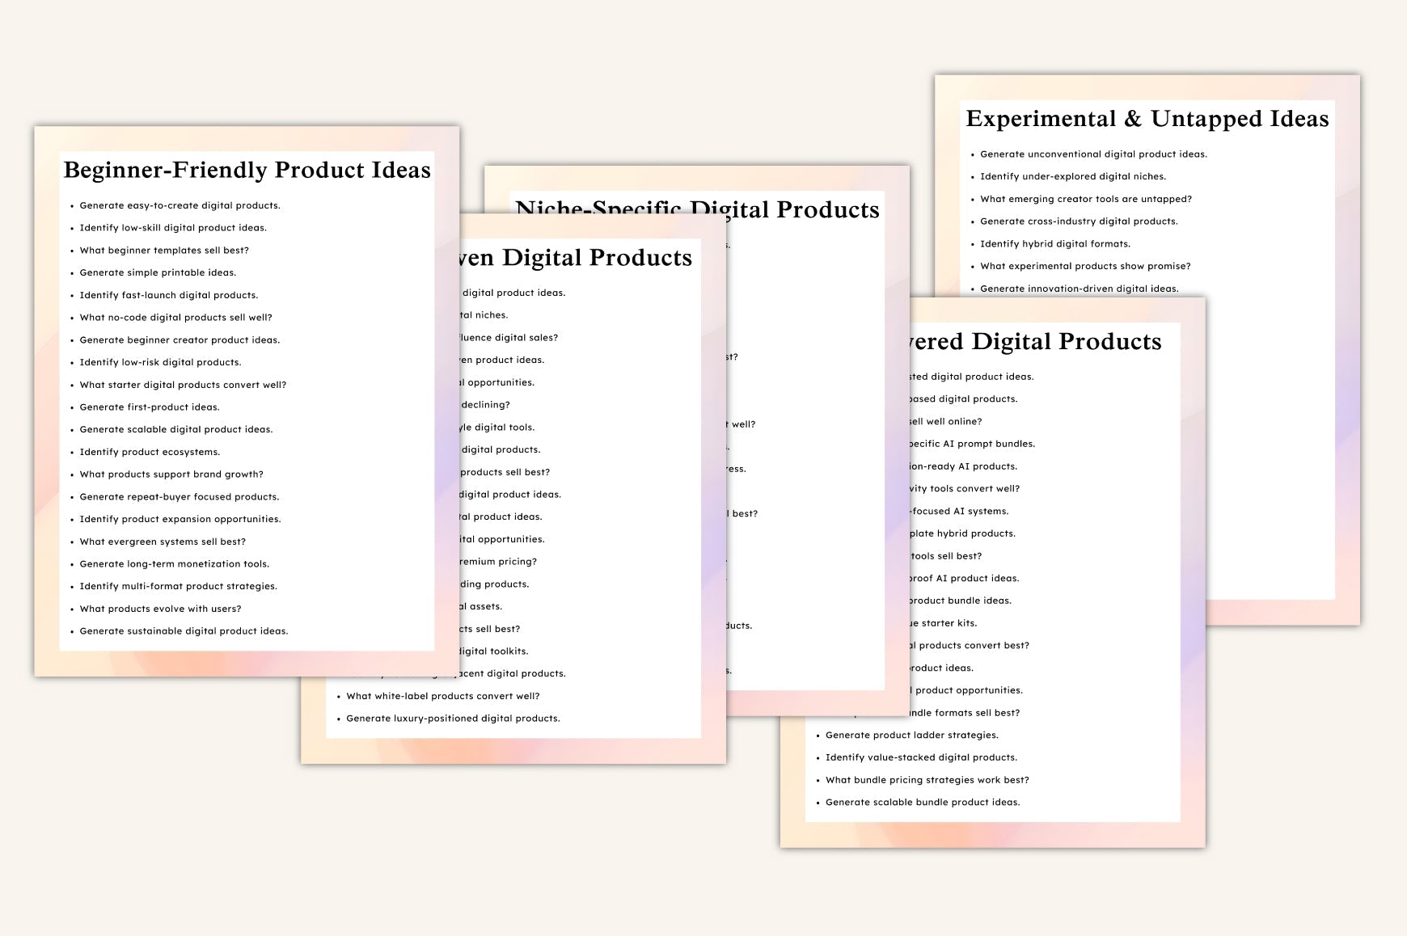The height and width of the screenshot is (936, 1407).
Task: Select 'Generate product ladder strategies.' line
Action: point(912,736)
